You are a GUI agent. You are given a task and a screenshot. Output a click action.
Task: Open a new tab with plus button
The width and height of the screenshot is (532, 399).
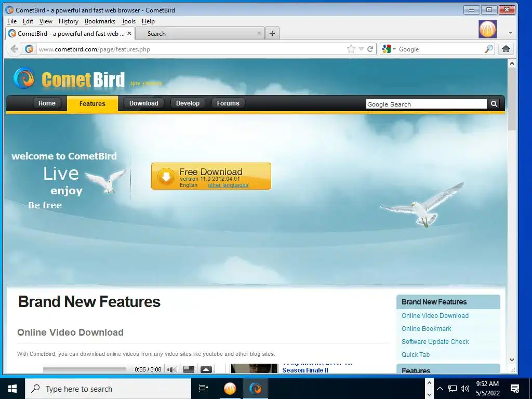pyautogui.click(x=272, y=33)
